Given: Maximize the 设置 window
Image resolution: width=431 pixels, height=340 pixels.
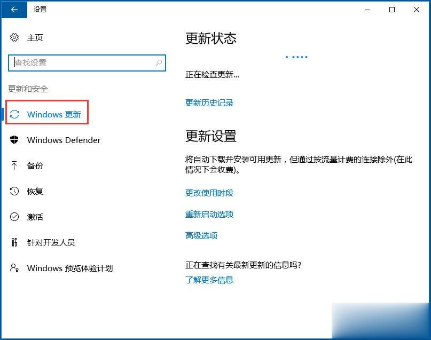Looking at the screenshot, I should click(392, 10).
